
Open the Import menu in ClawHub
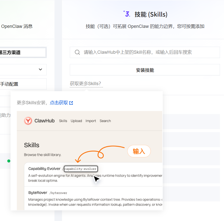tap(91, 121)
